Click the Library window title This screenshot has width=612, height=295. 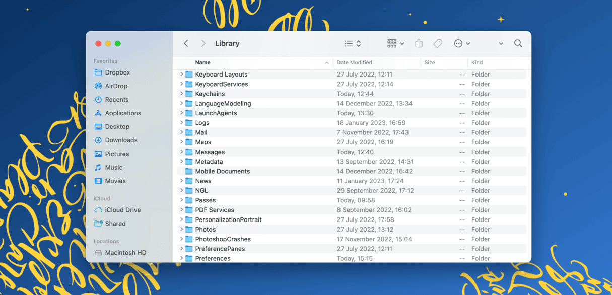pos(227,44)
